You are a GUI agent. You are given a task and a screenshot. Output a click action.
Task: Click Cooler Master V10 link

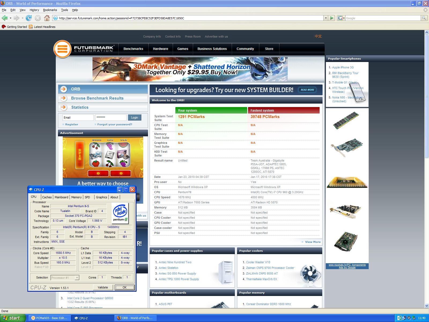pyautogui.click(x=258, y=262)
